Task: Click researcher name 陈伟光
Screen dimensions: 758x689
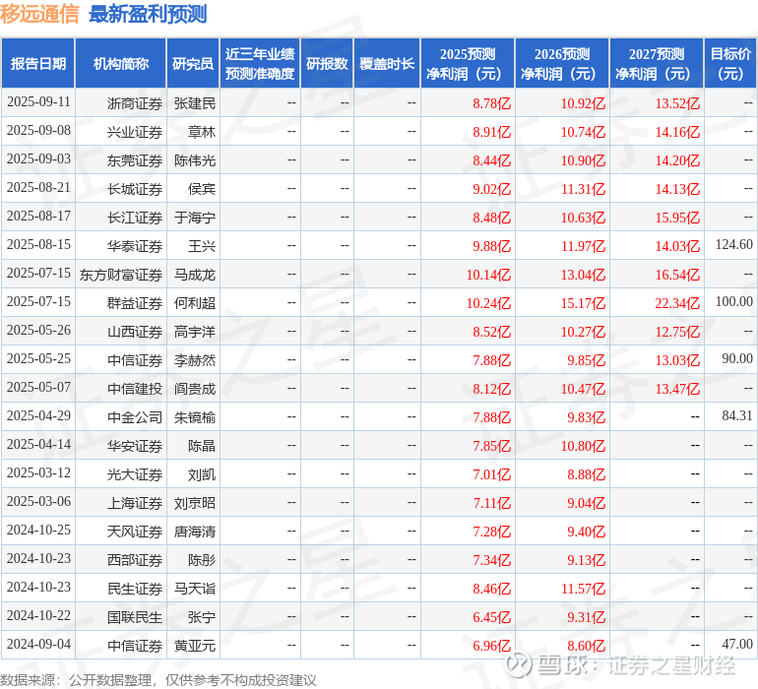Action: click(195, 160)
